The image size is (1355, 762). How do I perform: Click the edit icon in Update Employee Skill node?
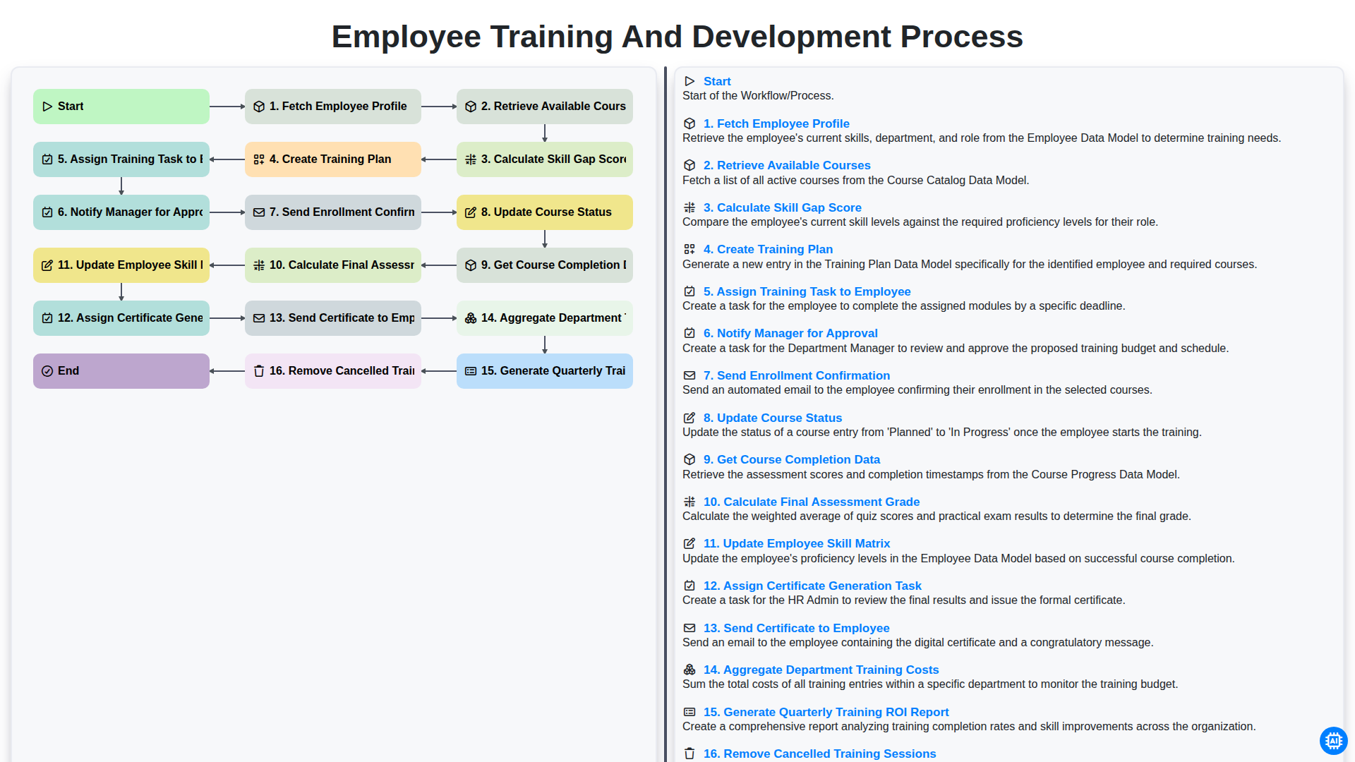(x=47, y=265)
